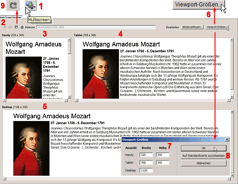Screen dimensions: 238x184
Task: Click the enlarged refresh icon at top left
Action: (x=13, y=6)
